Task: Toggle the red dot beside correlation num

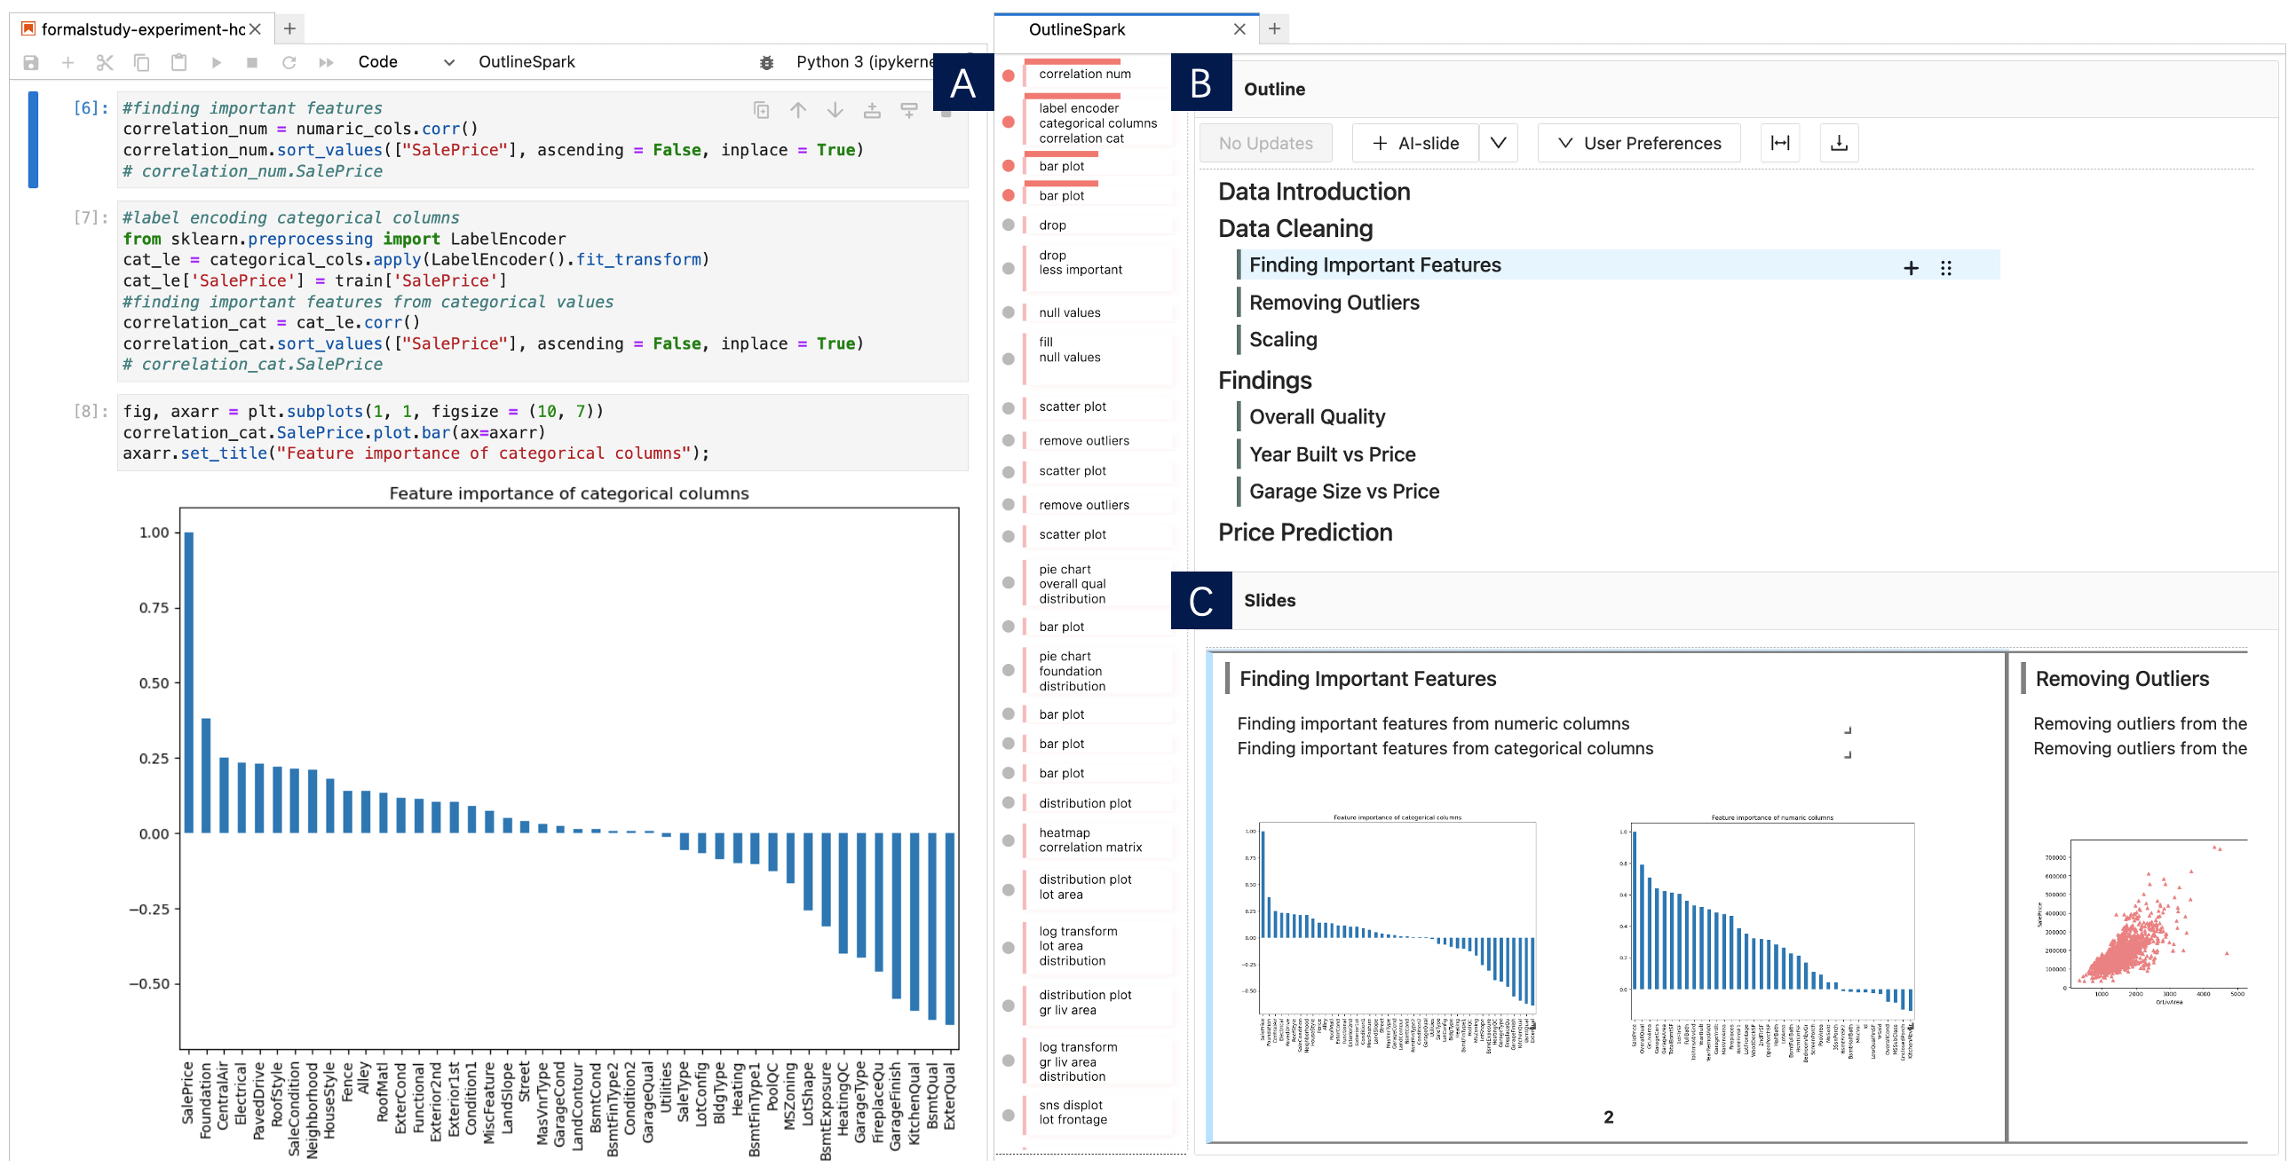Action: coord(1008,75)
